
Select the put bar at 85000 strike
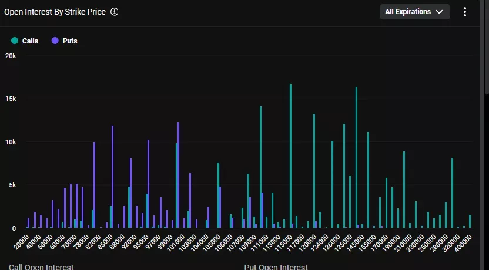[x=112, y=177]
